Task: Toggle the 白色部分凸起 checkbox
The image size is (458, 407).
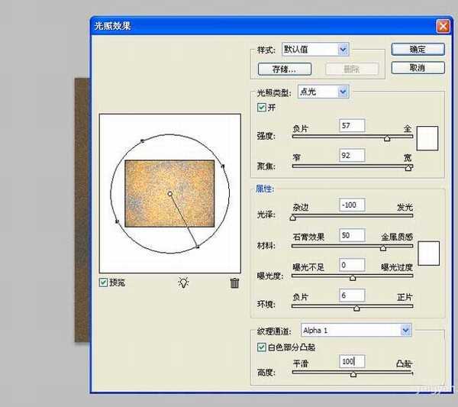Action: 262,347
